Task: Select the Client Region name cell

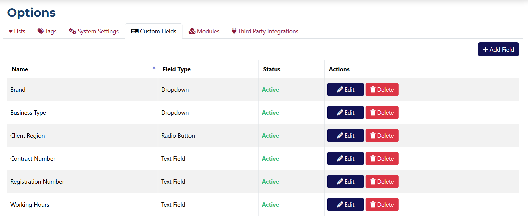Action: coord(83,136)
